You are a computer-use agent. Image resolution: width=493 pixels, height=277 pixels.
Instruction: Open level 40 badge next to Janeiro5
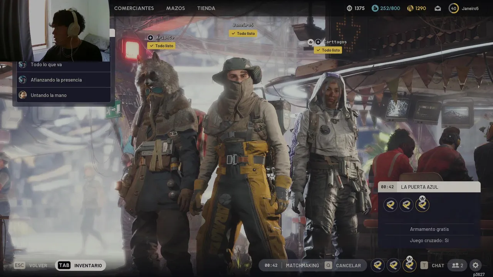[454, 8]
